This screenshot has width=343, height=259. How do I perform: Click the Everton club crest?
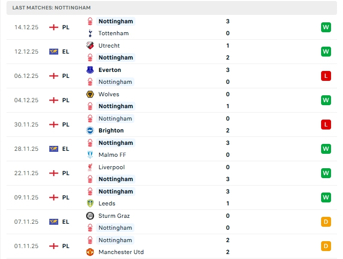(90, 70)
